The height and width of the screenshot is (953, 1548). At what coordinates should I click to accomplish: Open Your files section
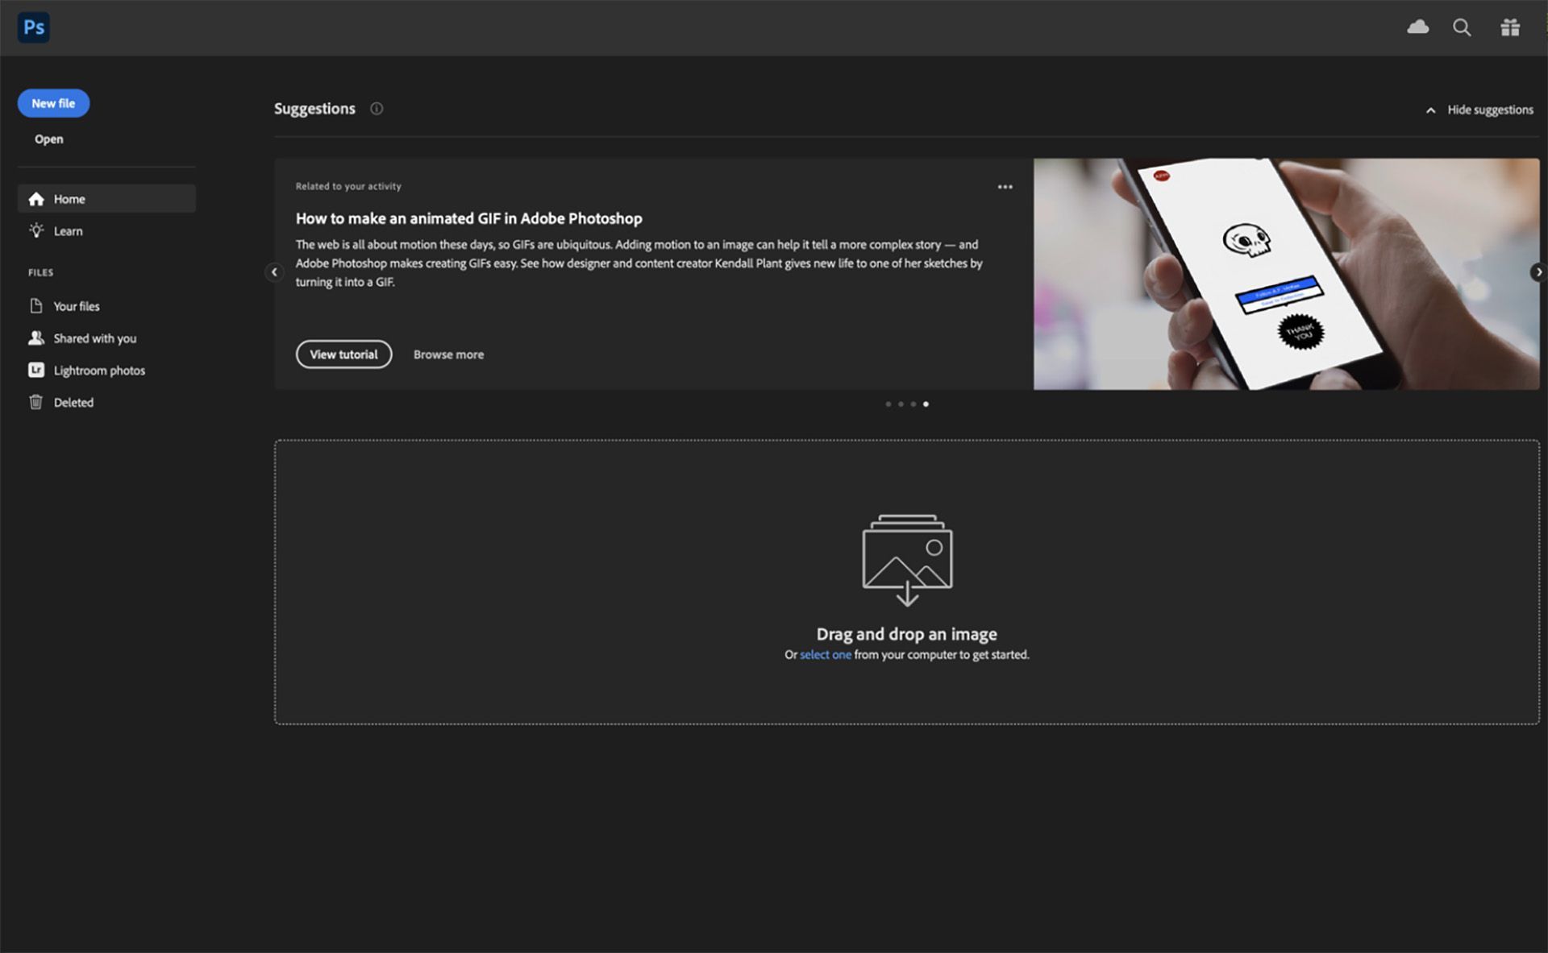pos(106,306)
